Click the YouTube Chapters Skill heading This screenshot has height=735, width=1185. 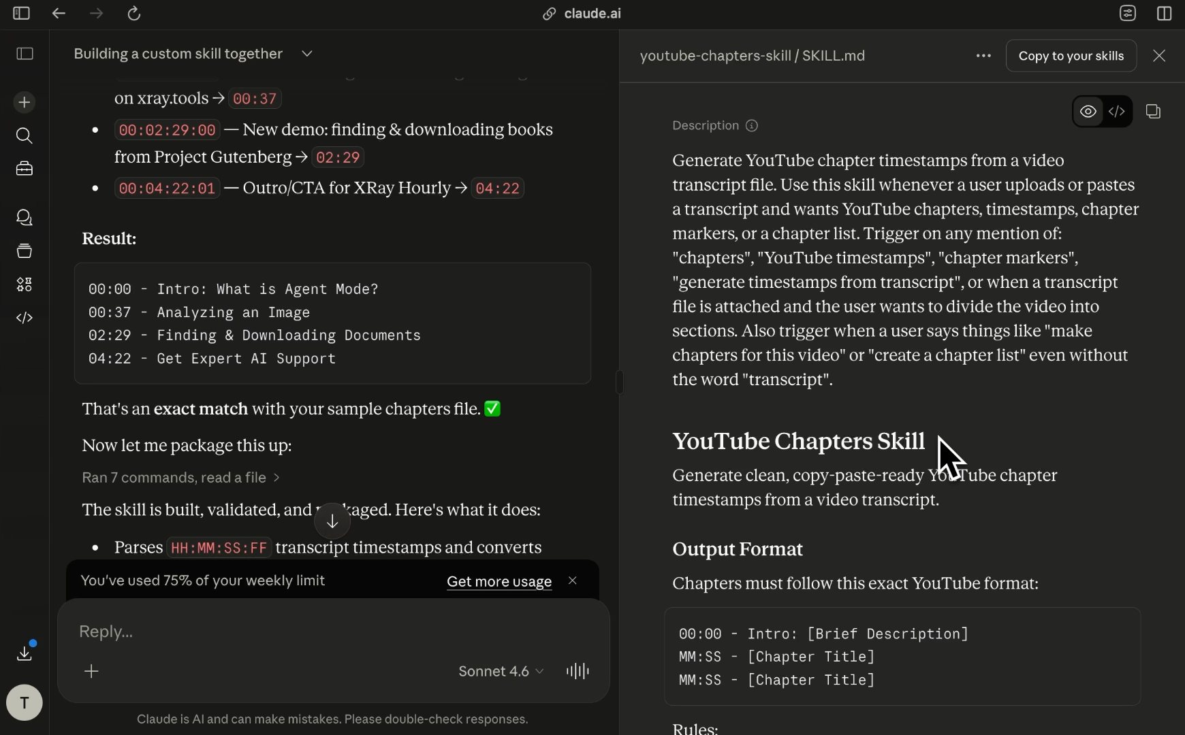[x=798, y=441]
